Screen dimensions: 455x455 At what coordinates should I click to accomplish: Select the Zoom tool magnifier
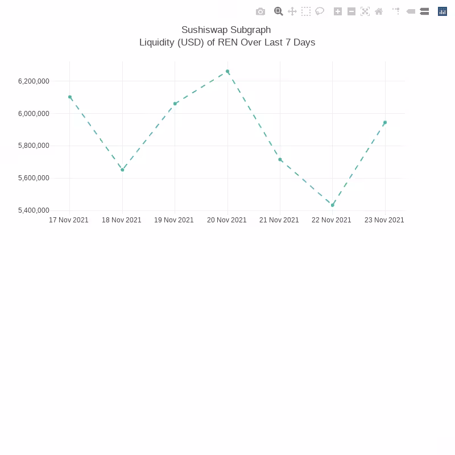pos(278,11)
